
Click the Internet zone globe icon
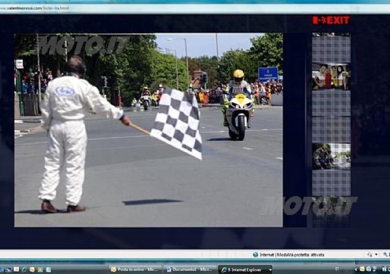pyautogui.click(x=255, y=255)
